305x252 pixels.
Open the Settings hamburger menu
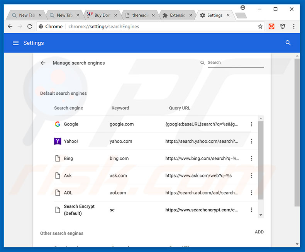15,43
